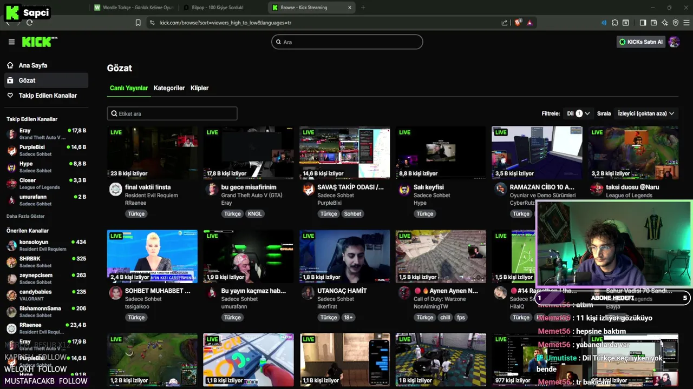Click the KICKs Satın Al button
The image size is (693, 389).
tap(641, 42)
